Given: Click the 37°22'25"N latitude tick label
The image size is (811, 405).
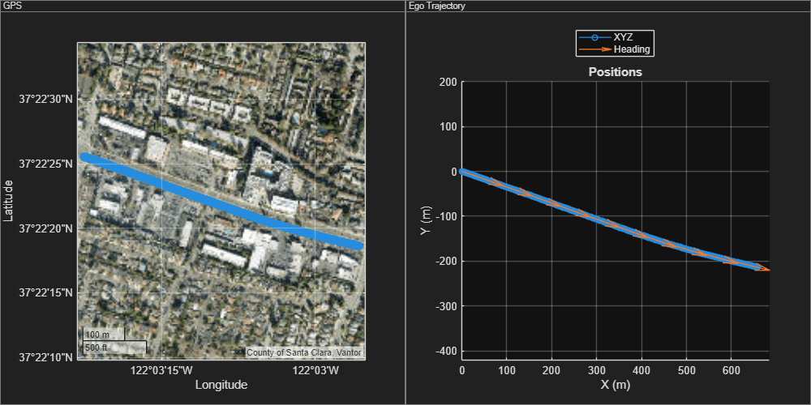Looking at the screenshot, I should click(x=45, y=164).
